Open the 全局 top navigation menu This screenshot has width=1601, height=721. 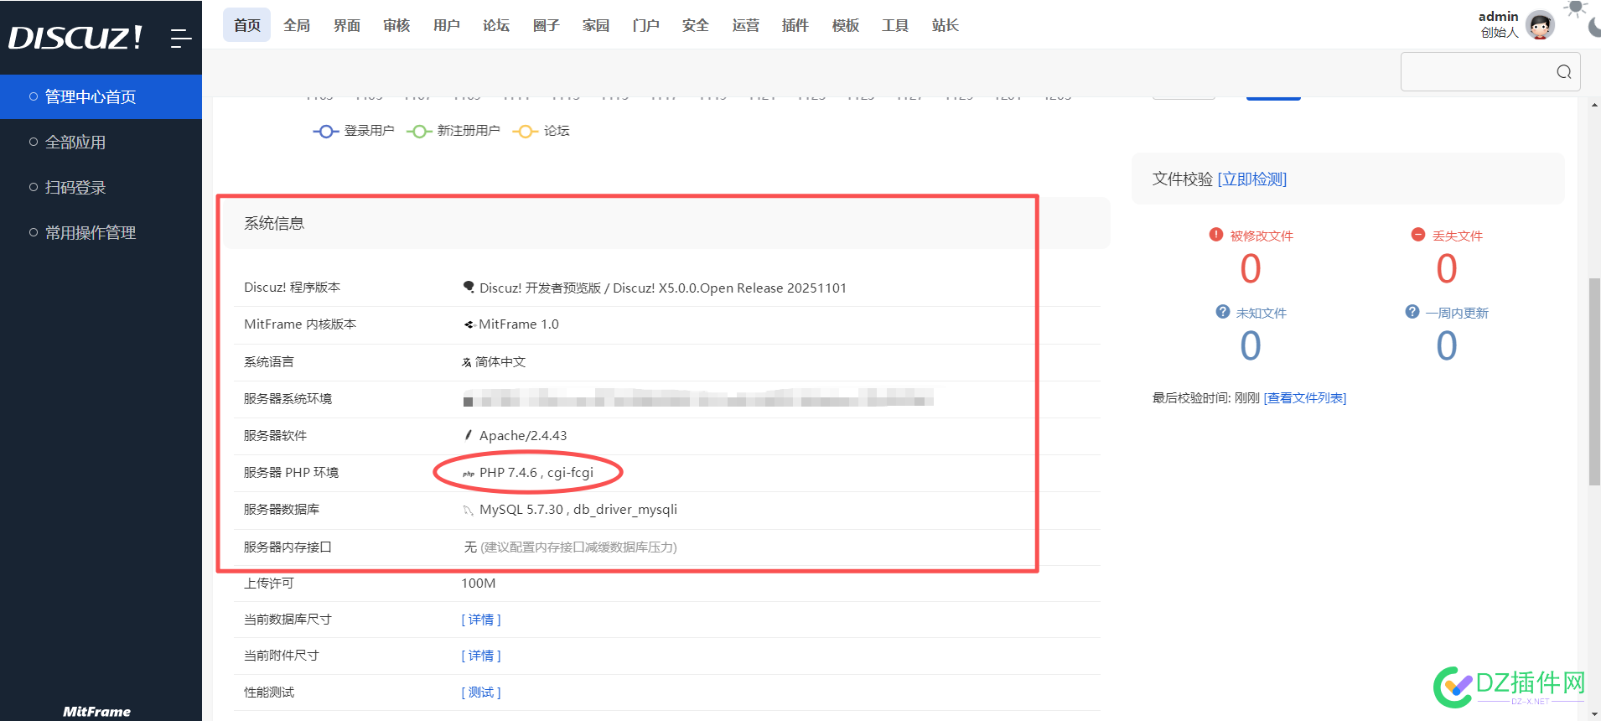297,25
